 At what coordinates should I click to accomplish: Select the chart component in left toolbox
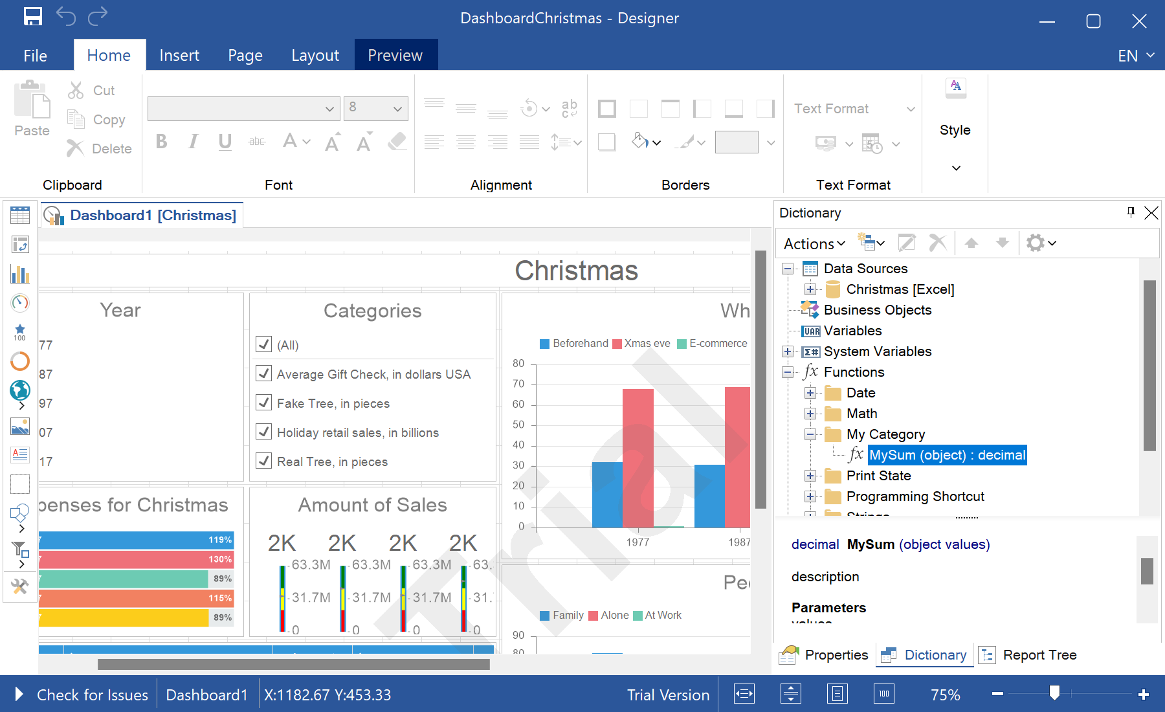[x=20, y=274]
